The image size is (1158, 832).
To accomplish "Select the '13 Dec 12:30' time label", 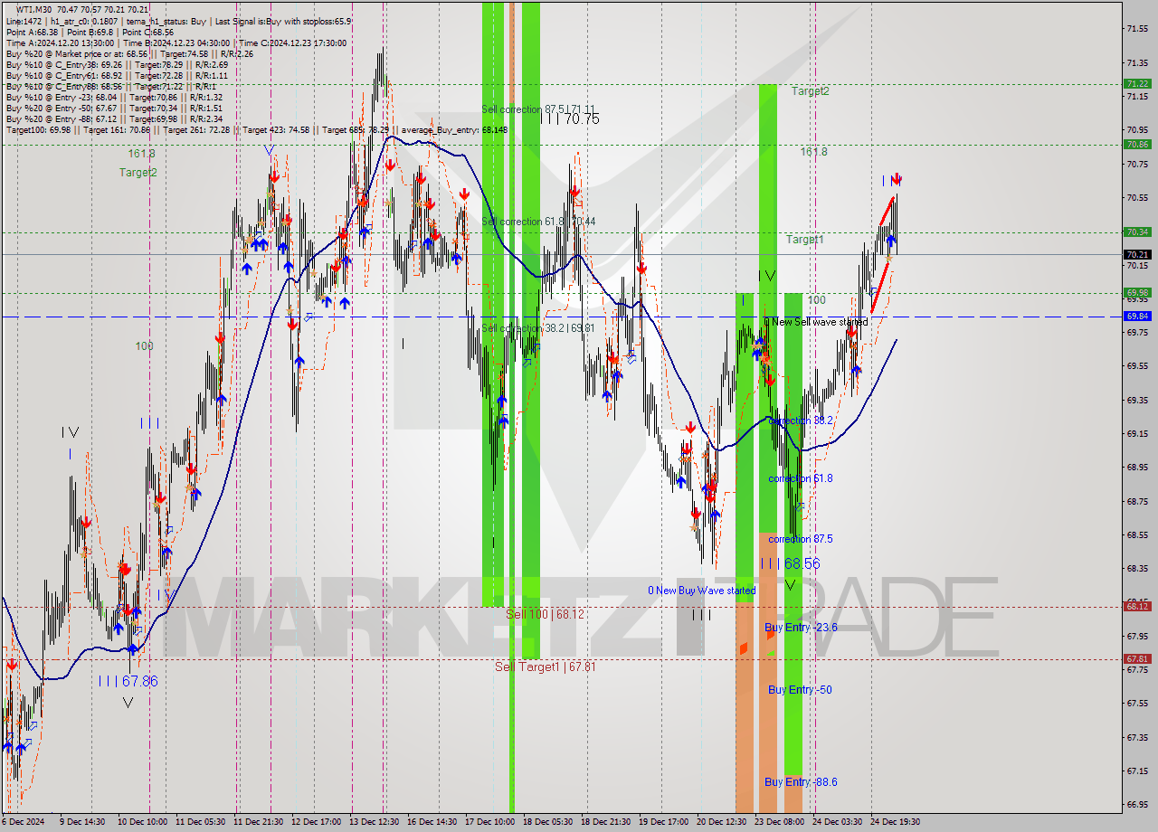I will point(375,822).
